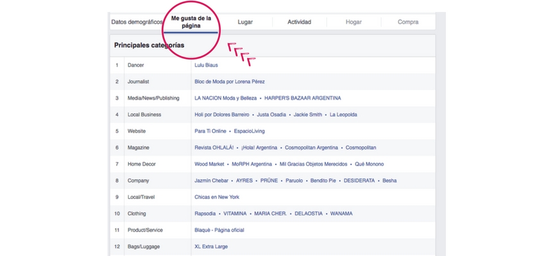Visit the Besha page link
This screenshot has width=539, height=256.
[x=389, y=180]
